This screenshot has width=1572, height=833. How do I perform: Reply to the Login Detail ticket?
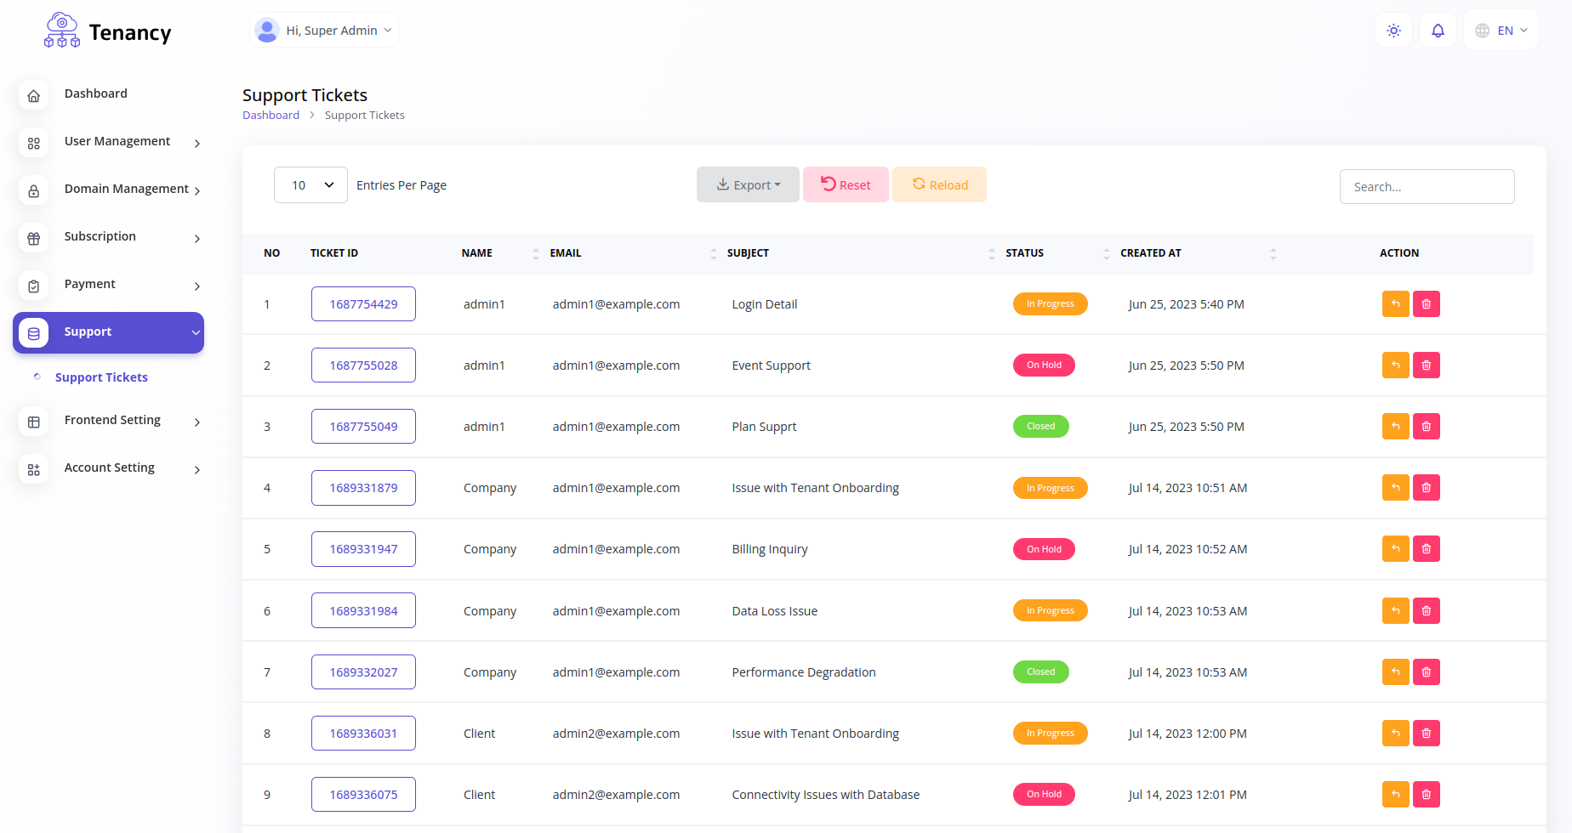pos(1396,303)
